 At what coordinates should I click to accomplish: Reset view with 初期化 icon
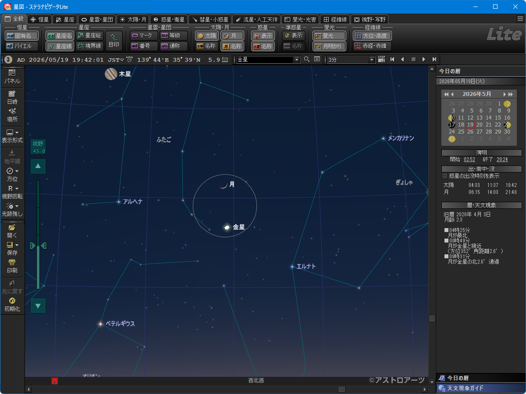click(12, 301)
